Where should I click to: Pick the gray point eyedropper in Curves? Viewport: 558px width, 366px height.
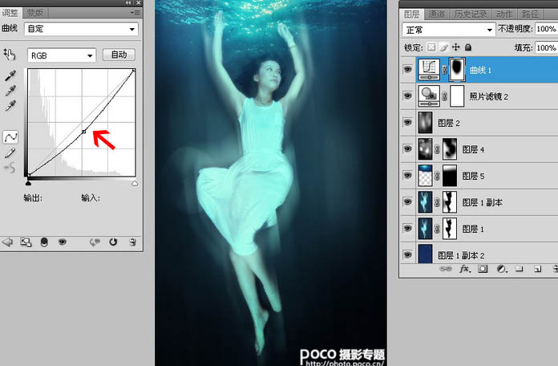(x=10, y=91)
